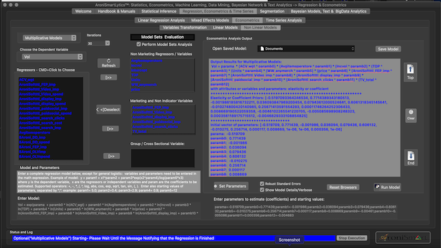The width and height of the screenshot is (441, 248).
Task: Select AroniSofttttl_paidsocial_spend in Regressors list
Action: (x=45, y=113)
